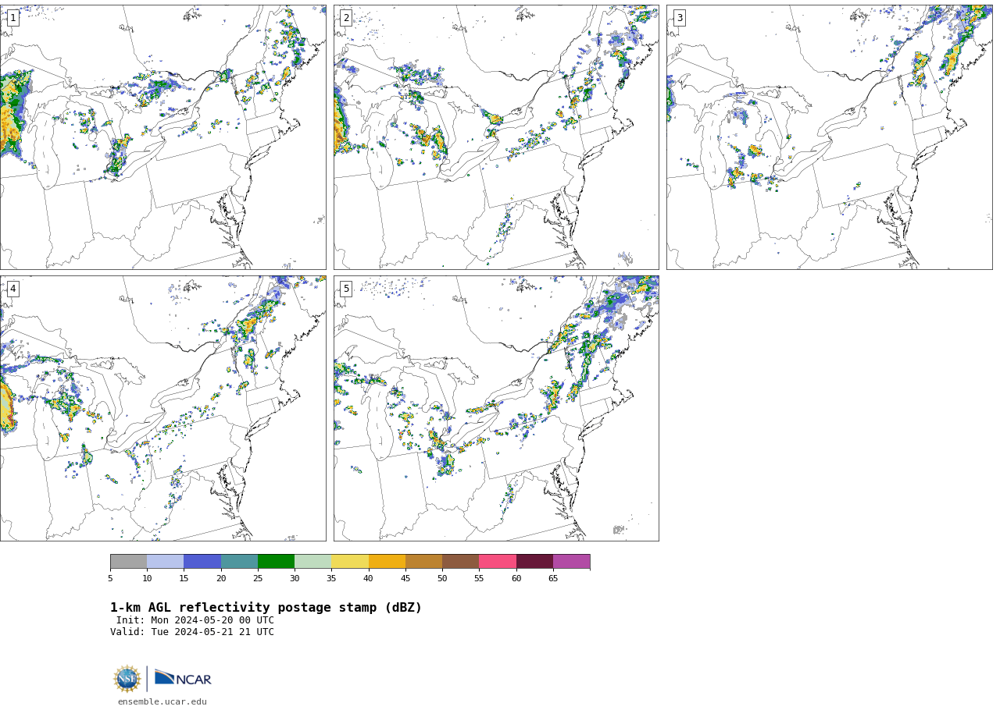Open ensemble member 2 reflectivity map
The image size is (1000, 710).
(x=496, y=137)
